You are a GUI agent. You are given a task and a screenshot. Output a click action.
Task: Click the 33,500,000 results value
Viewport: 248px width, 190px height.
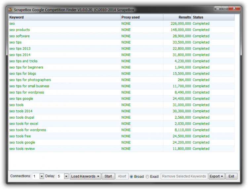click(x=182, y=42)
